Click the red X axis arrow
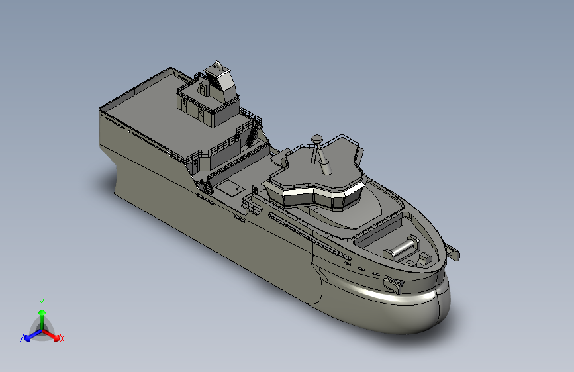Screen dimensions: 574x372 (51, 335)
